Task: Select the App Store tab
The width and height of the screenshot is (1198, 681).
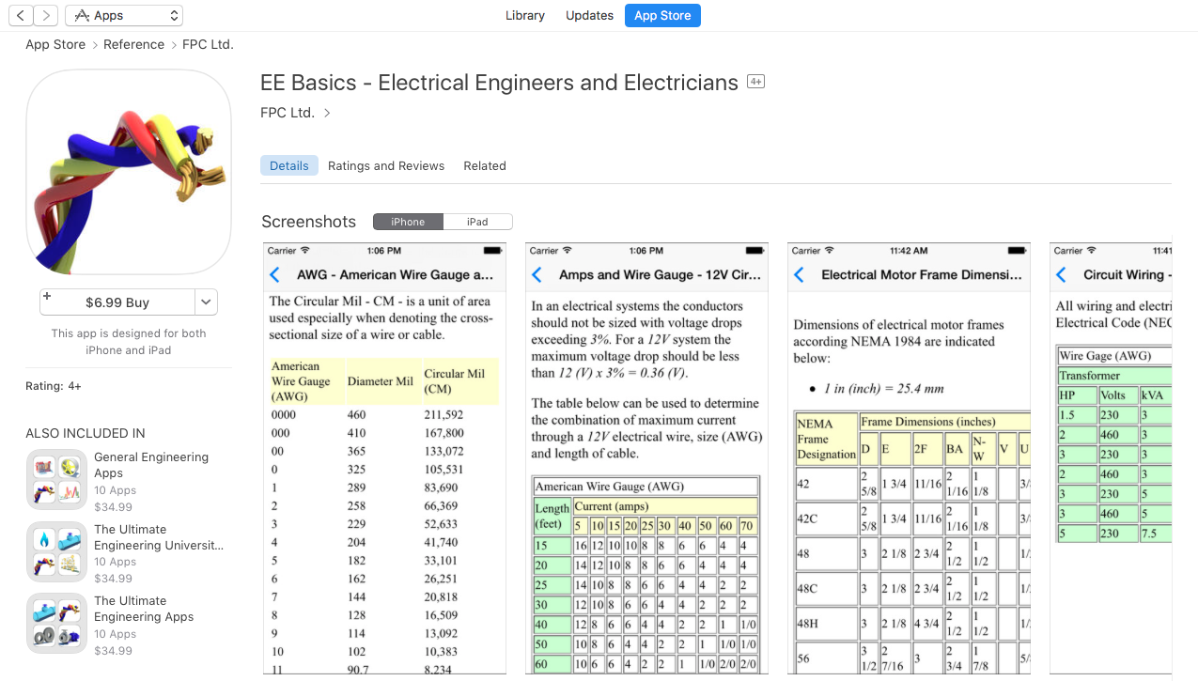Action: pos(662,15)
